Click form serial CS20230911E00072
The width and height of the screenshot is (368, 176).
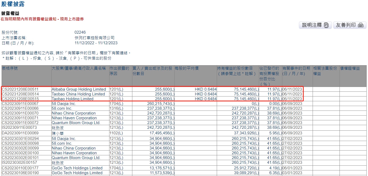coord(20,123)
